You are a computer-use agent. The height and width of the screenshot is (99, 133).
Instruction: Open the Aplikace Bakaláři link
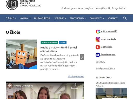(x=109, y=31)
